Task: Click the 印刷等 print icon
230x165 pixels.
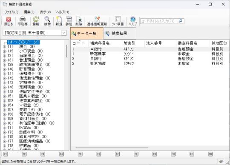Action: pyautogui.click(x=23, y=21)
